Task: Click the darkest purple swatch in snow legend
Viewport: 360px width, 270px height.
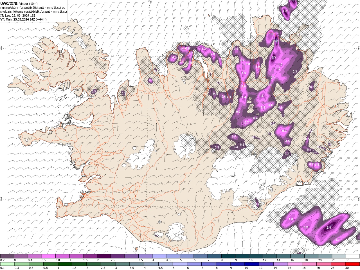Action: [103, 256]
